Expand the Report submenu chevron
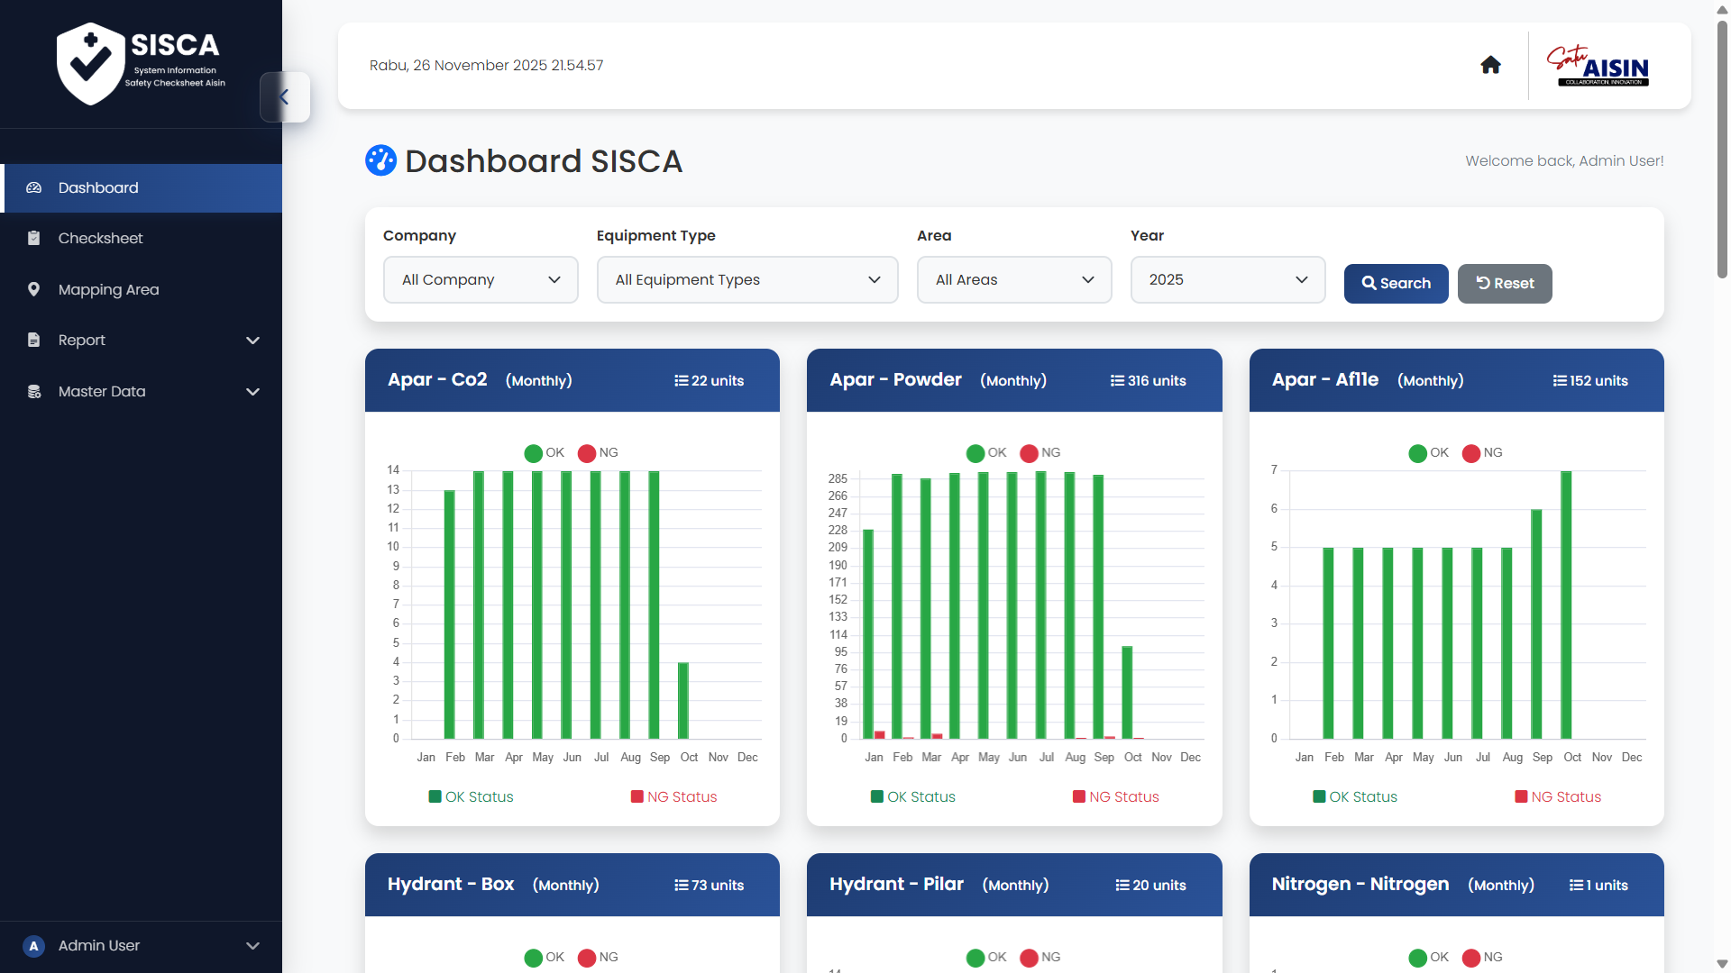The image size is (1731, 973). click(x=253, y=341)
